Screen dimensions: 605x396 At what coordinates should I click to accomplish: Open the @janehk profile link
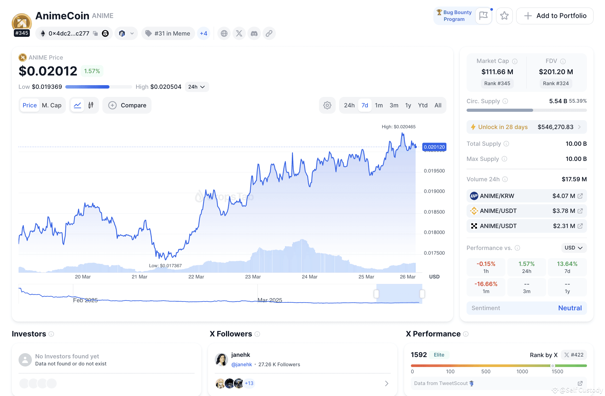[x=242, y=364]
